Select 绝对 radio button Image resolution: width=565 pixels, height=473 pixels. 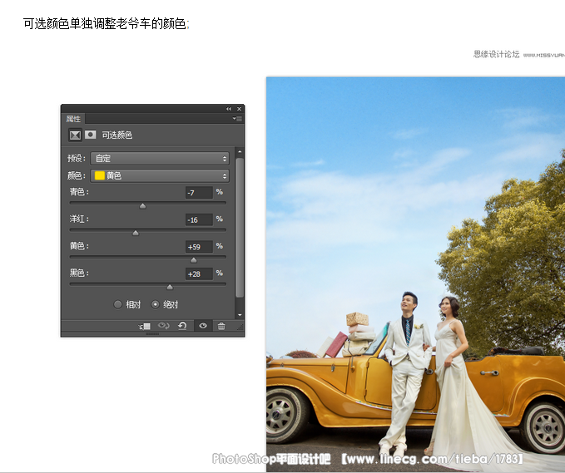point(155,304)
